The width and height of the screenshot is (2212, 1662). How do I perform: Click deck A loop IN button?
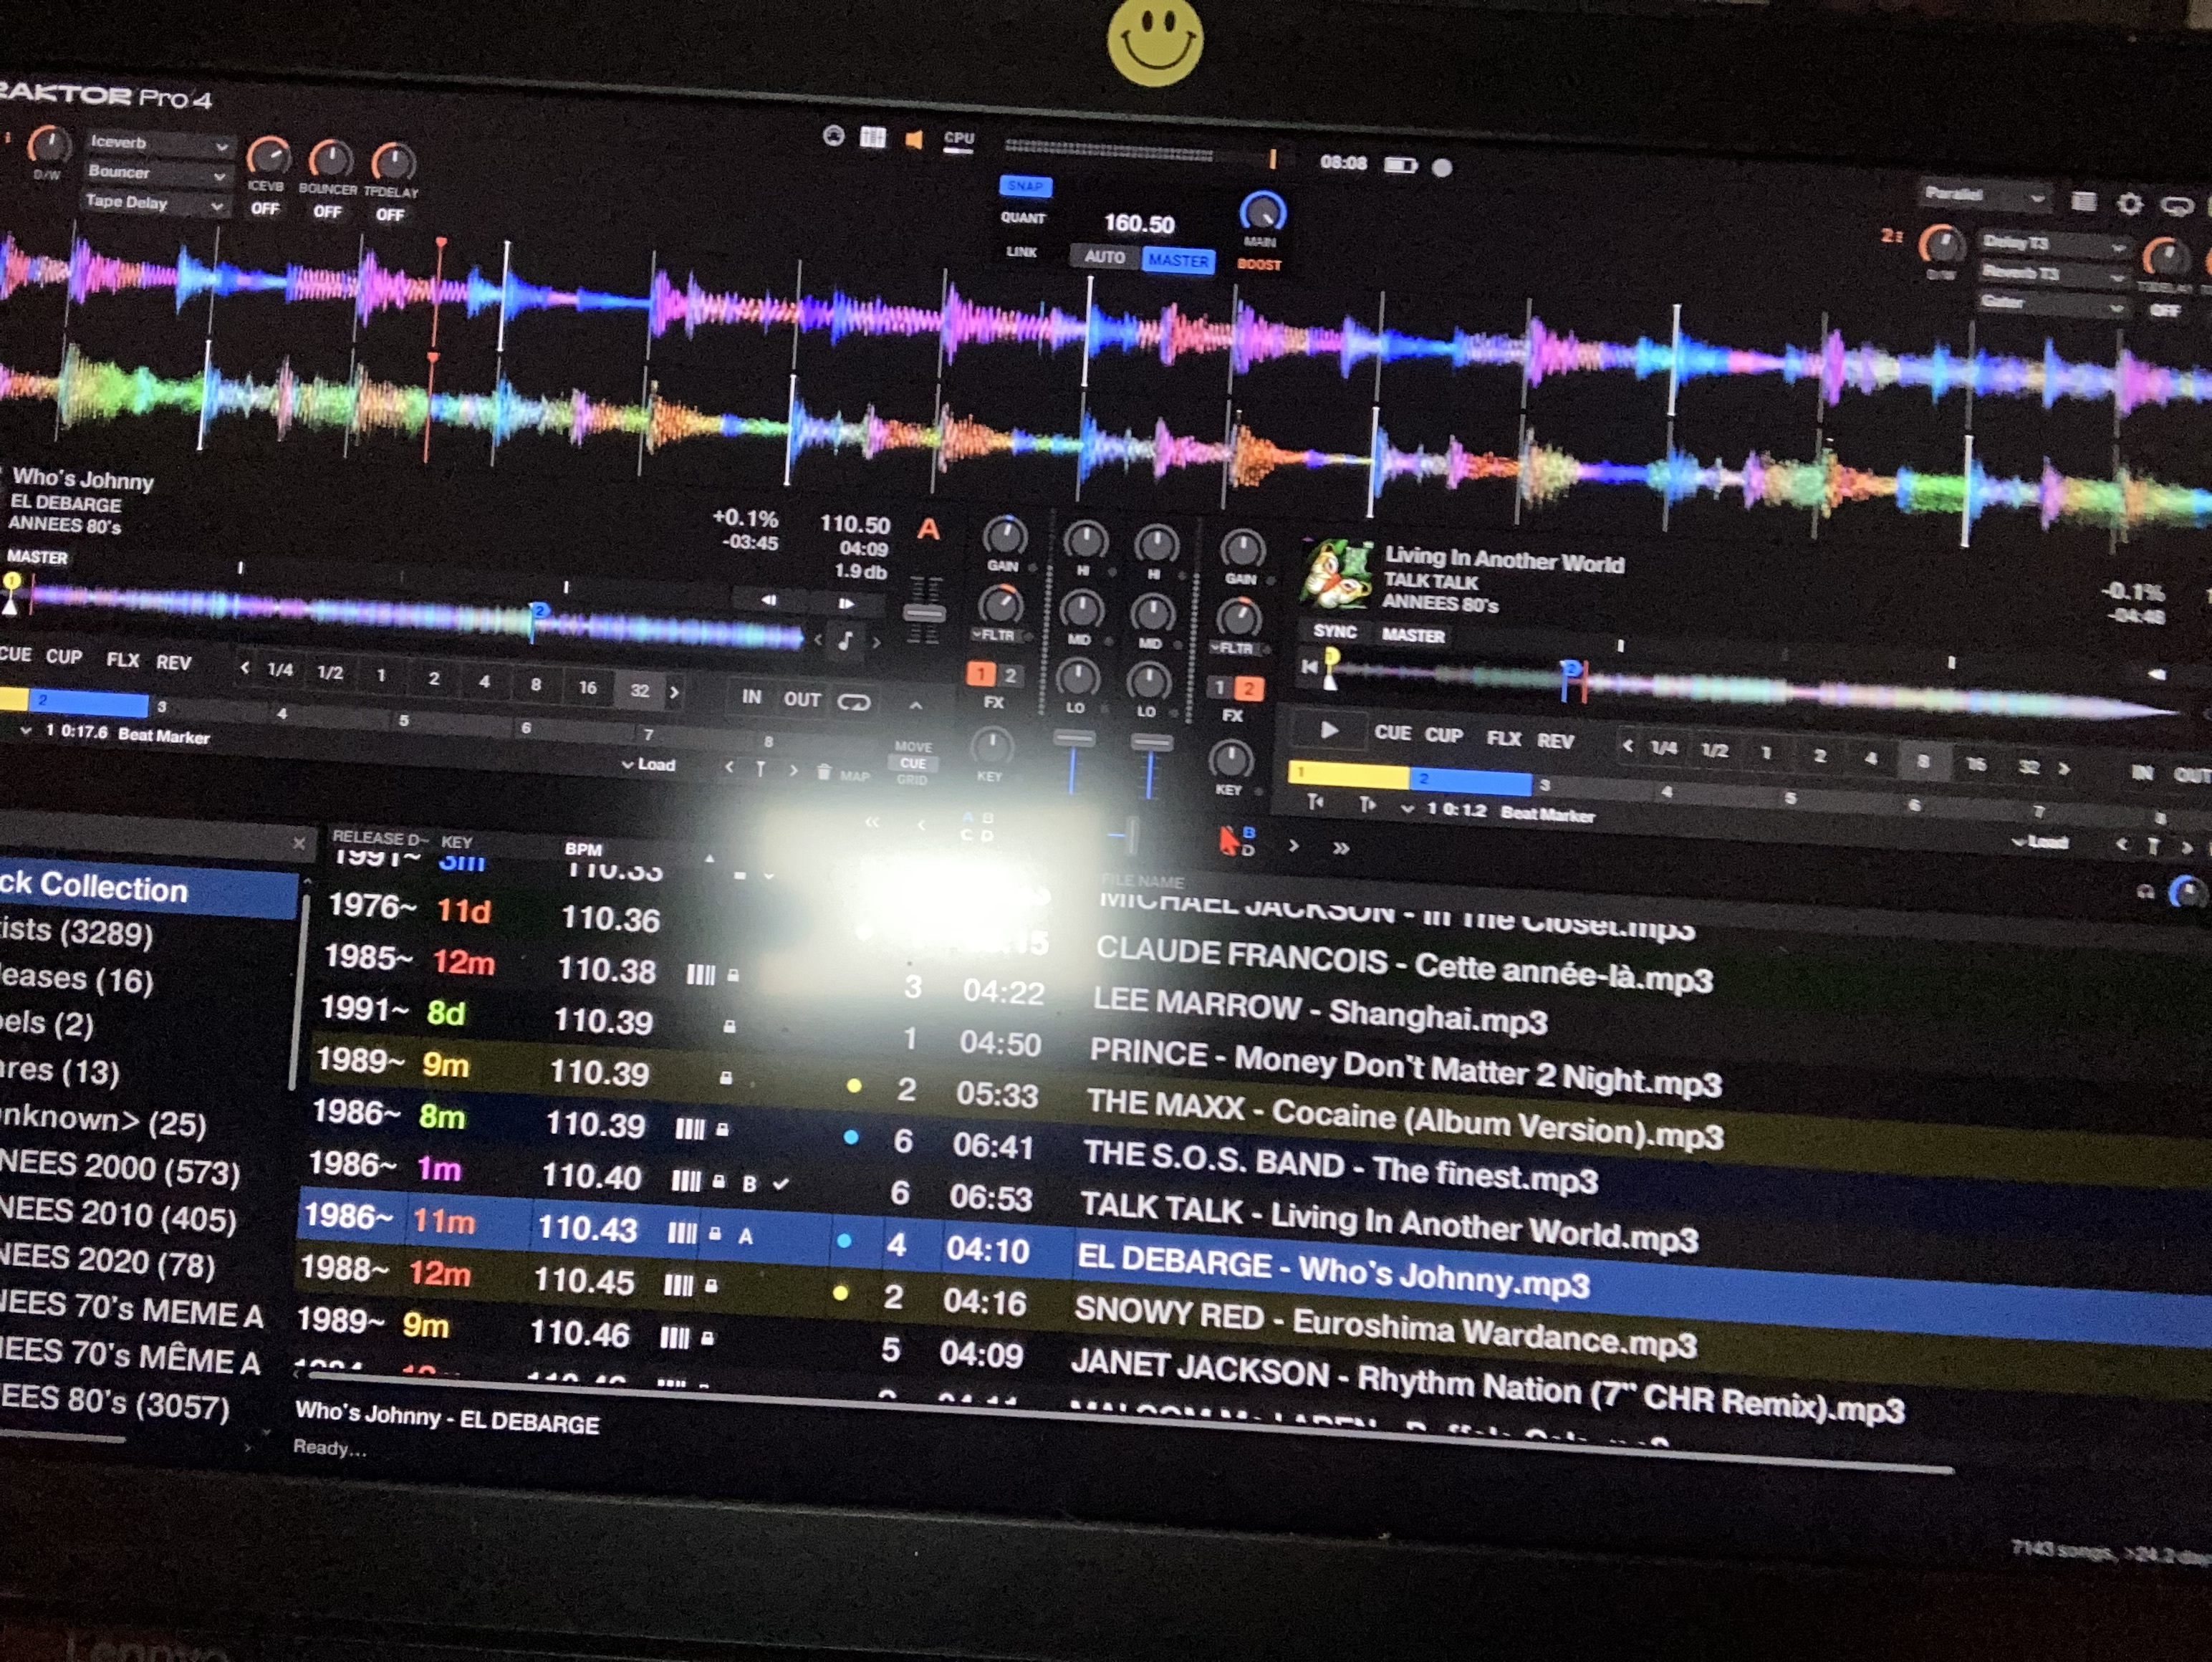[752, 697]
